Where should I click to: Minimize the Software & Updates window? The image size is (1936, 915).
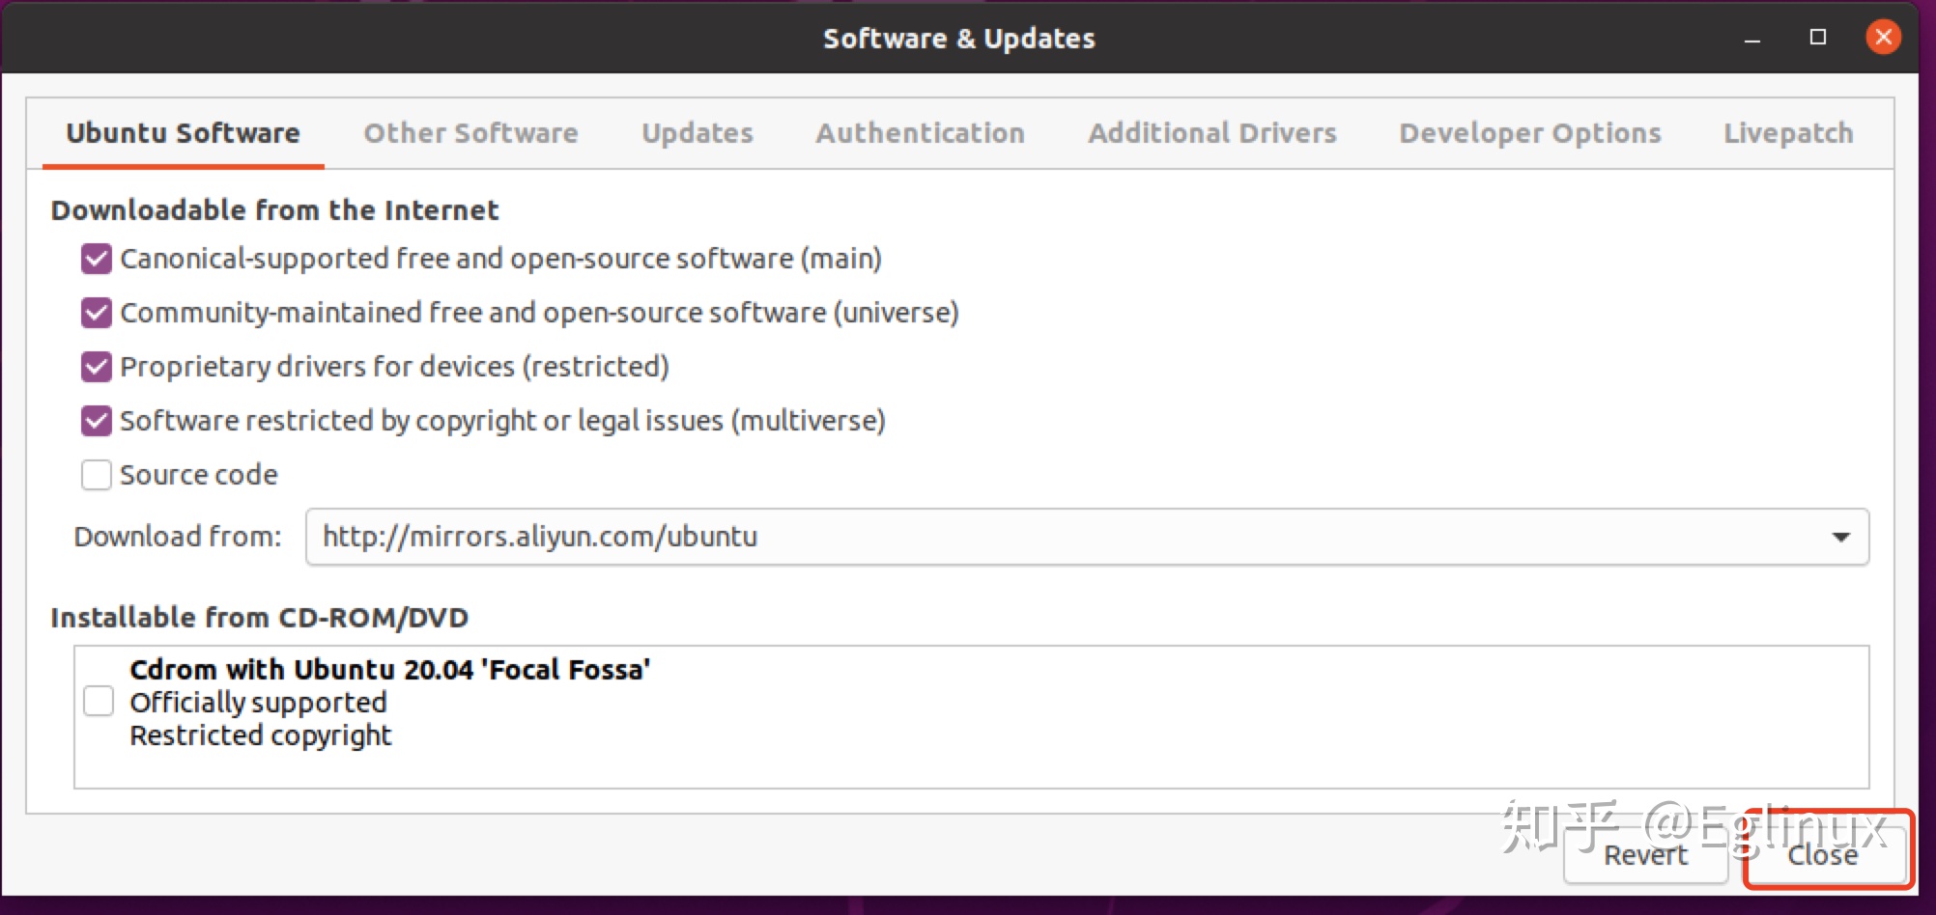(1752, 39)
